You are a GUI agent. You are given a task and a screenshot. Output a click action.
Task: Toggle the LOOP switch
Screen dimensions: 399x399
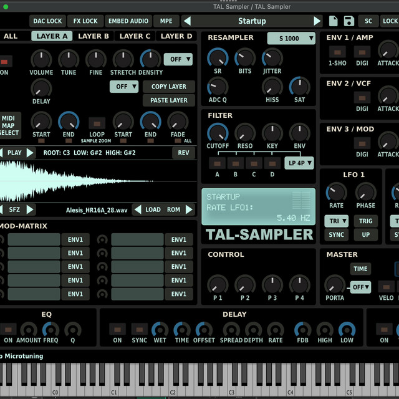97,123
